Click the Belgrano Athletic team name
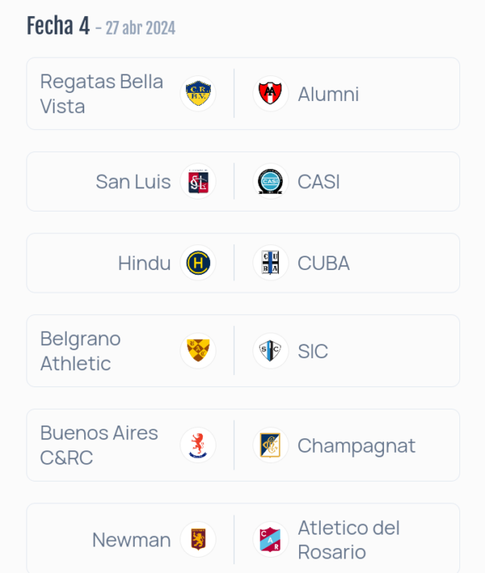The image size is (485, 573). coord(80,351)
